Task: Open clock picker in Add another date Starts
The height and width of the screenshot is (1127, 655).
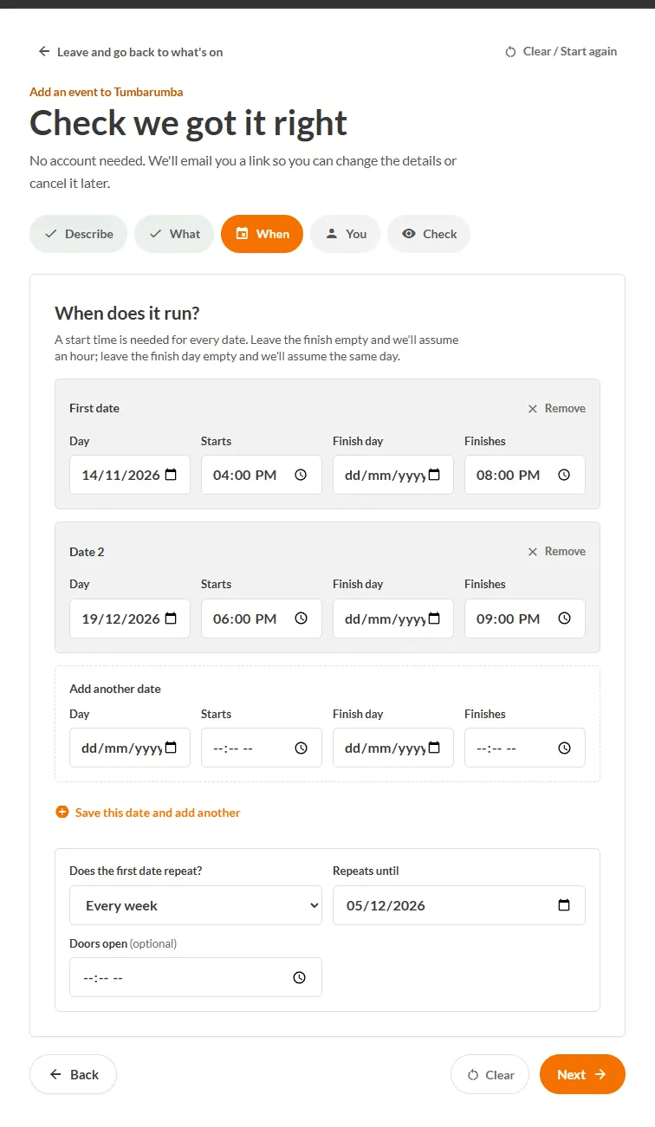Action: click(301, 748)
